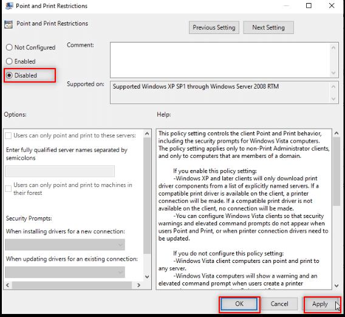The width and height of the screenshot is (345, 317).
Task: Go to Next Setting
Action: 268,27
